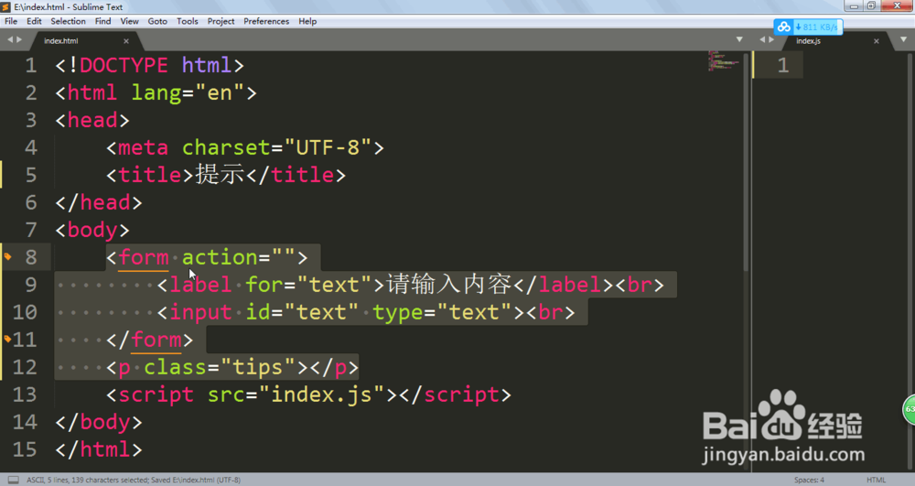Click the "tips" class value

point(257,367)
